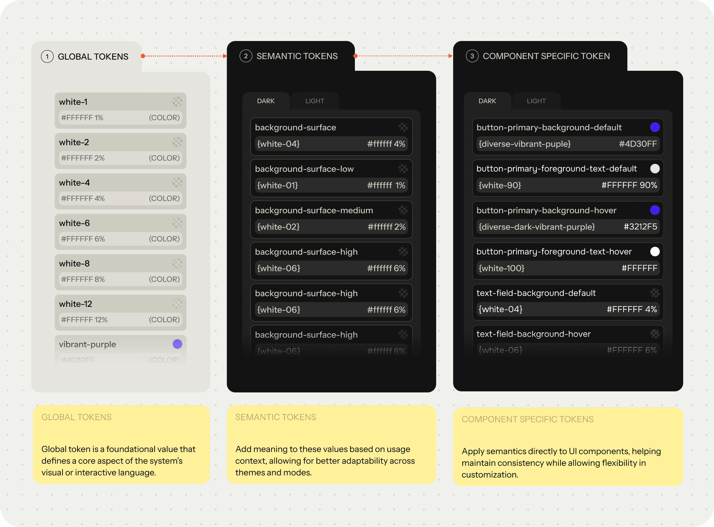The width and height of the screenshot is (714, 527).
Task: Click the {white-04} alias under background-surface
Action: tap(278, 144)
